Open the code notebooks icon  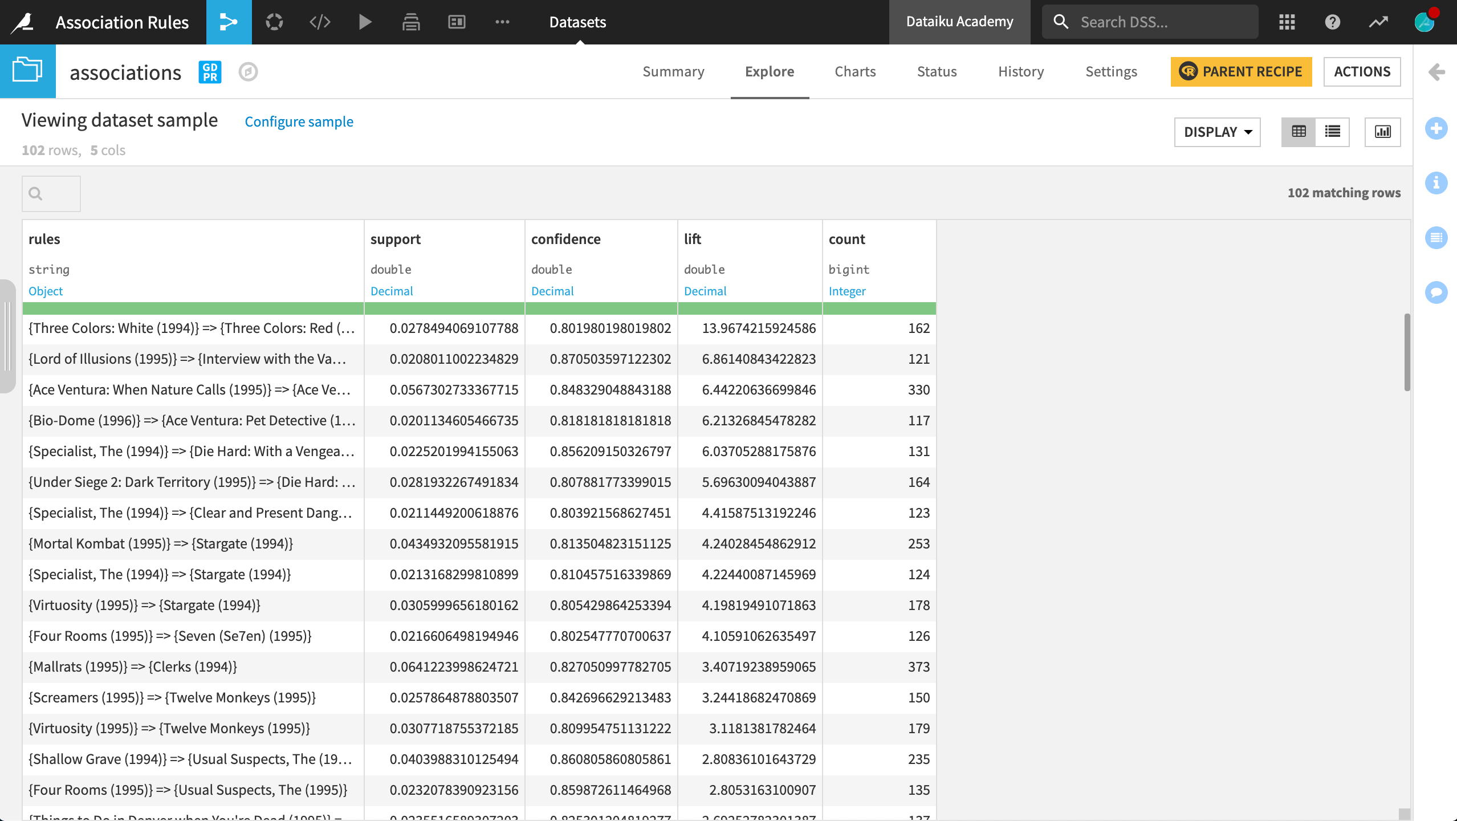[320, 22]
